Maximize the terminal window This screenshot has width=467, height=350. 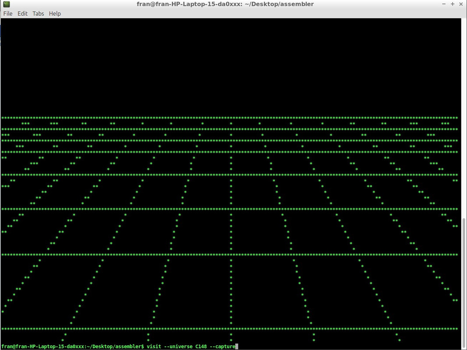453,4
